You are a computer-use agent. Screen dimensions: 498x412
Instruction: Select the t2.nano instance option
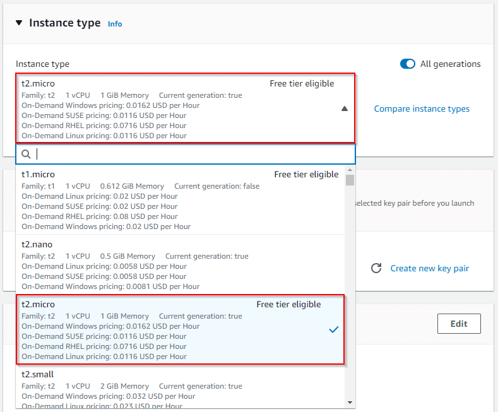tap(180, 265)
